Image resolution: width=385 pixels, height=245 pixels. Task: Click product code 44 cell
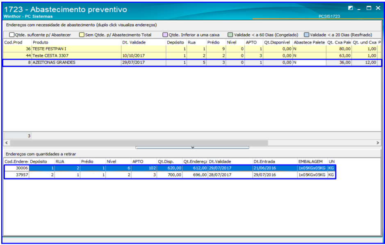(x=17, y=55)
